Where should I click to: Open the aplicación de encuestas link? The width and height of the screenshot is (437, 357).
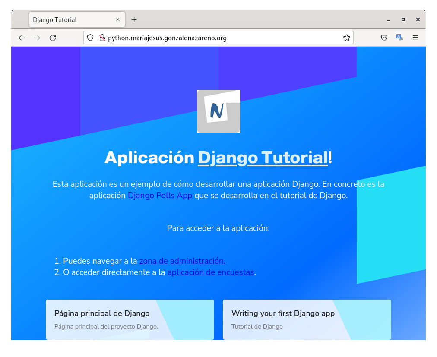click(x=211, y=272)
